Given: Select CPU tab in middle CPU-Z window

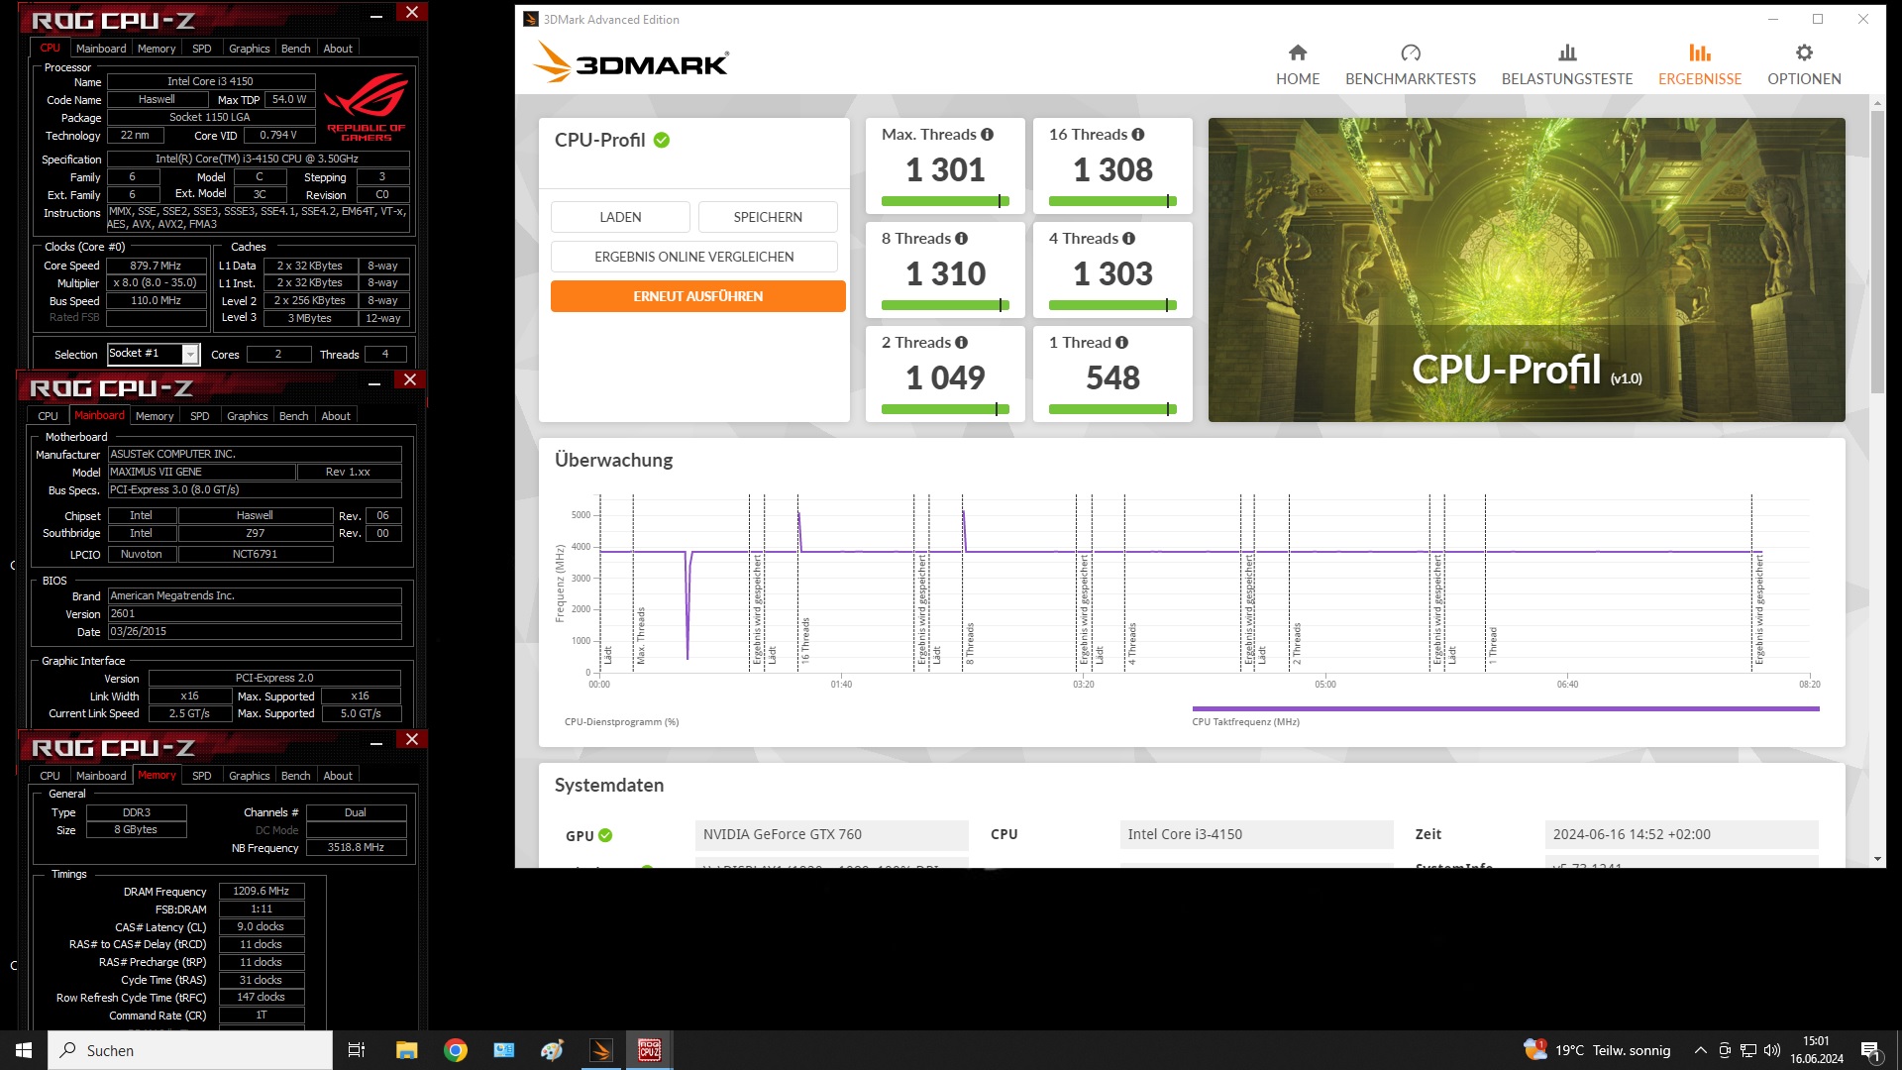Looking at the screenshot, I should tap(49, 416).
